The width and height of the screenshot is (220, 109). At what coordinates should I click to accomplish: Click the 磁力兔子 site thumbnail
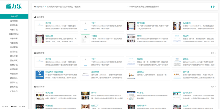coord(131,75)
